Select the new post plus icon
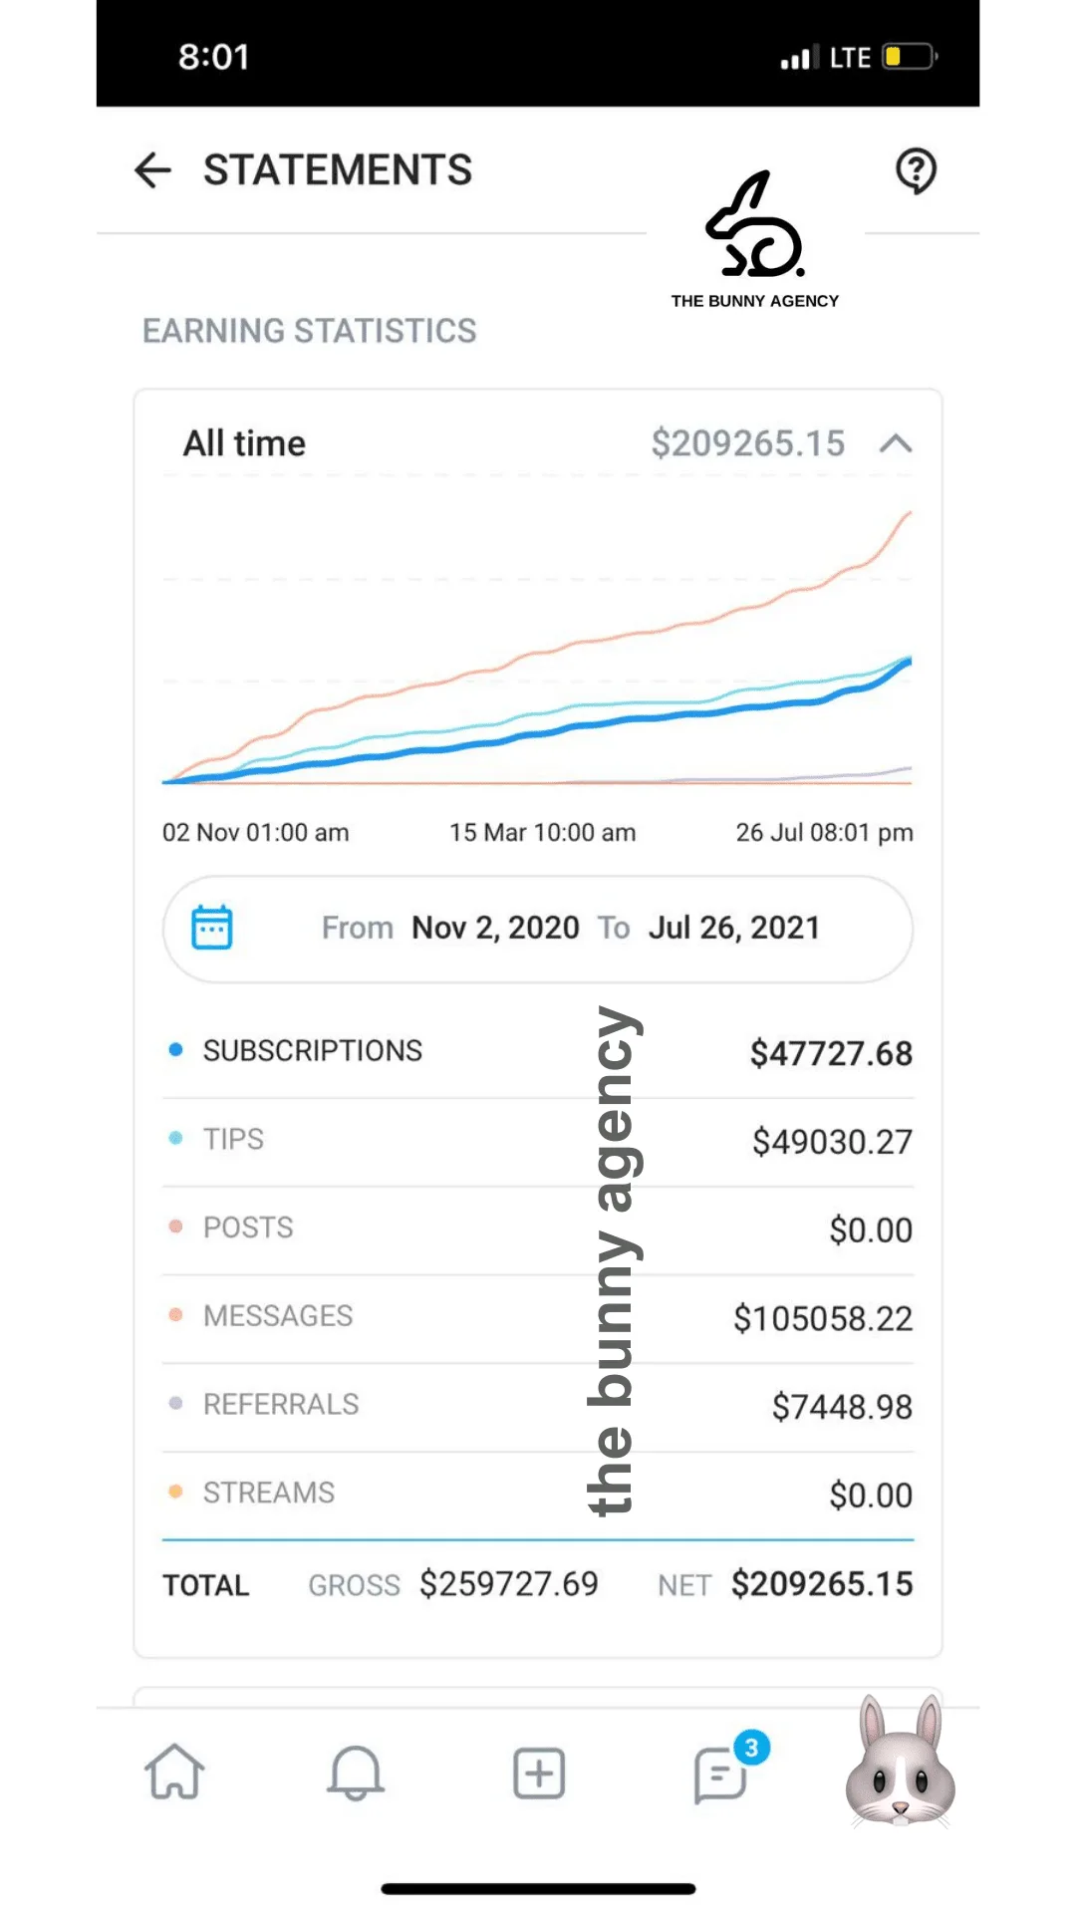1076x1913 pixels. pyautogui.click(x=537, y=1772)
